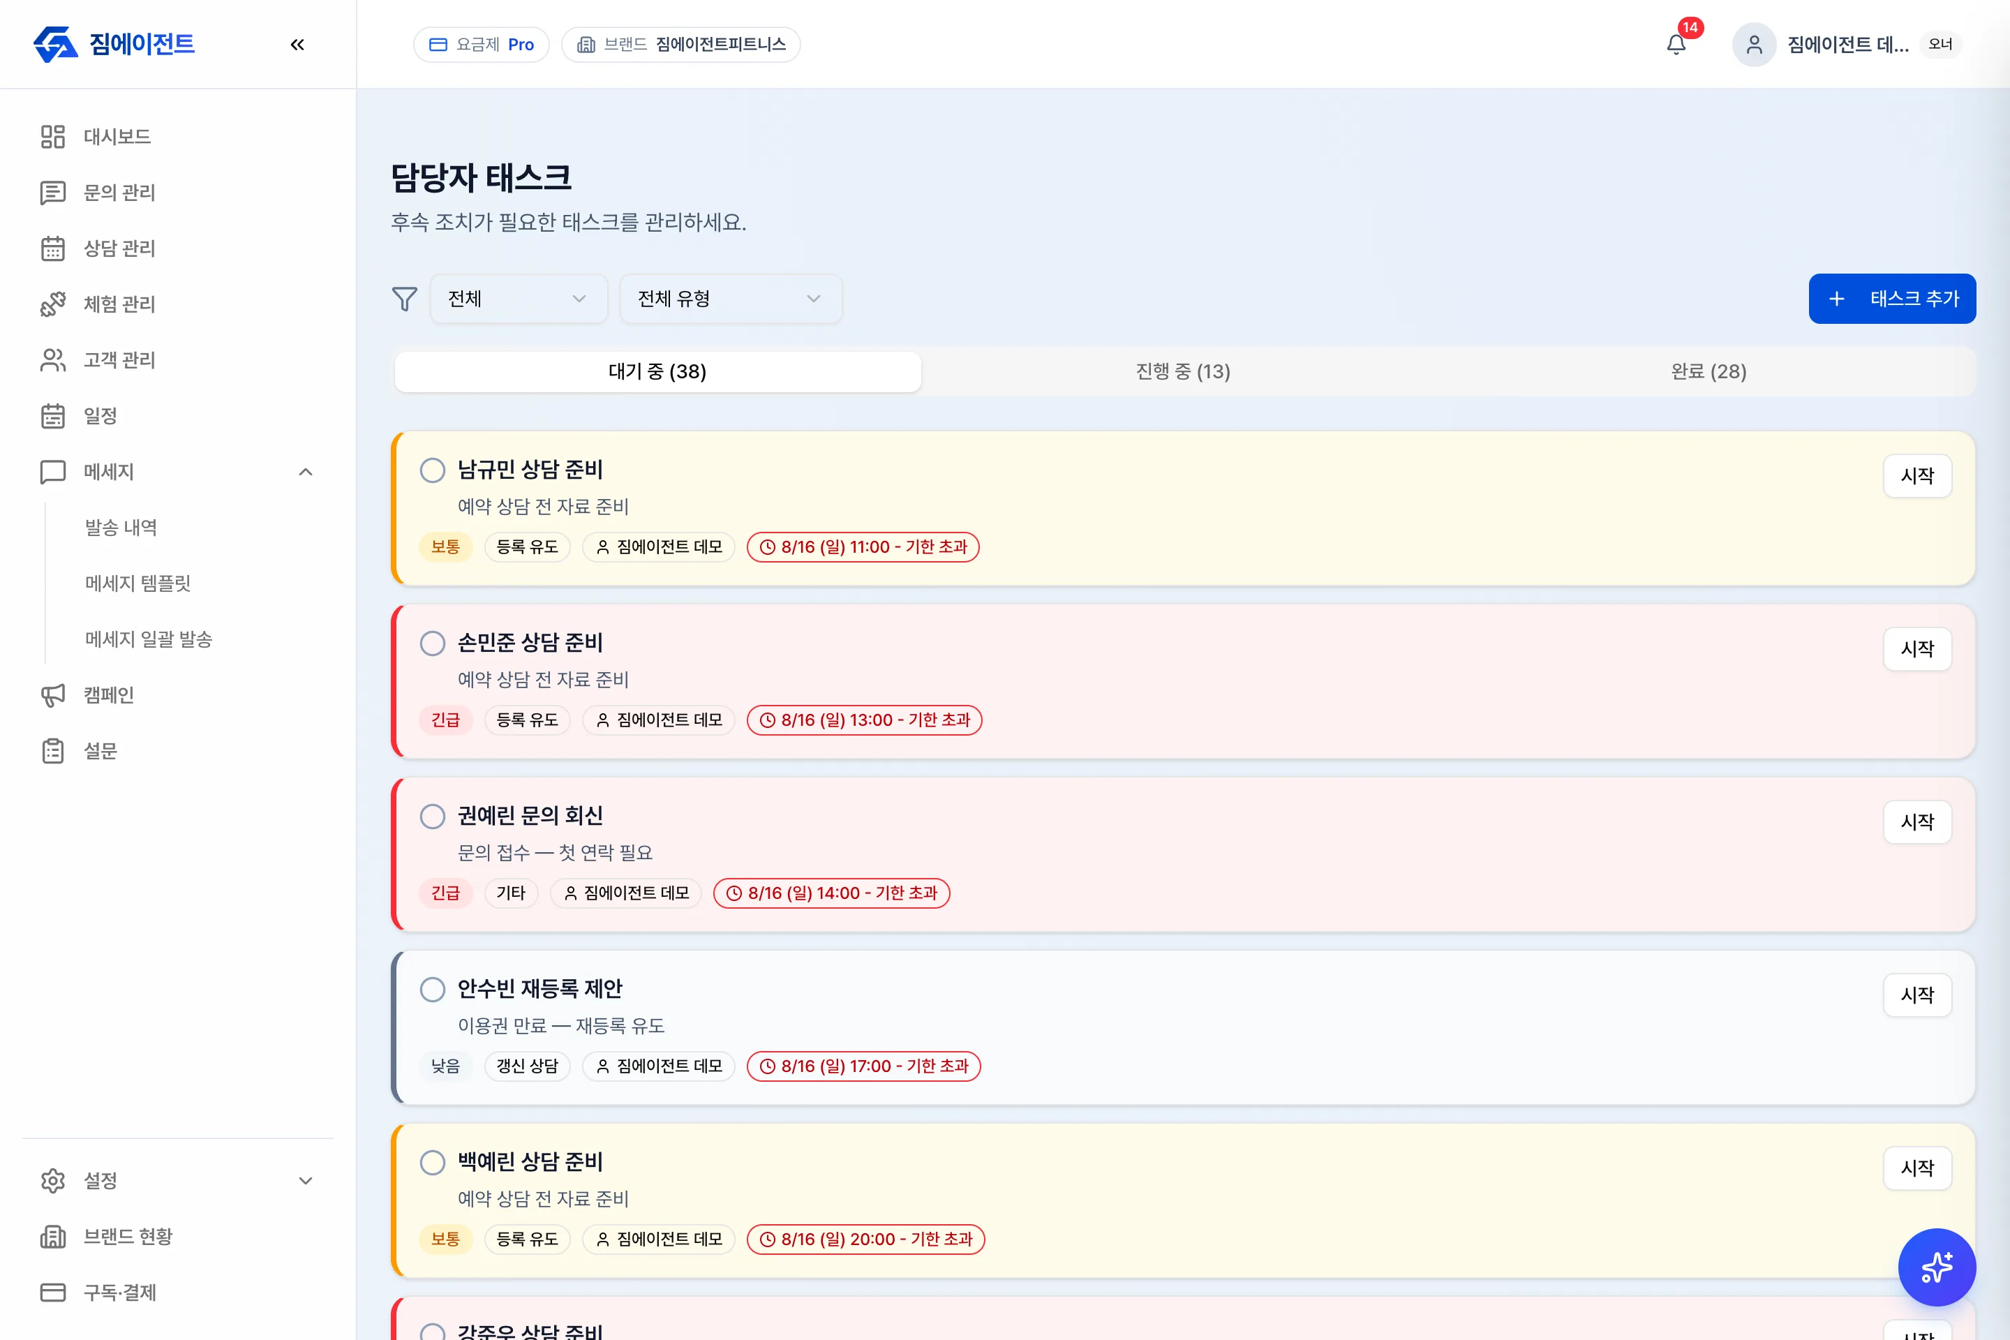The height and width of the screenshot is (1340, 2010).
Task: Open the 전체 status filter dropdown
Action: (x=519, y=299)
